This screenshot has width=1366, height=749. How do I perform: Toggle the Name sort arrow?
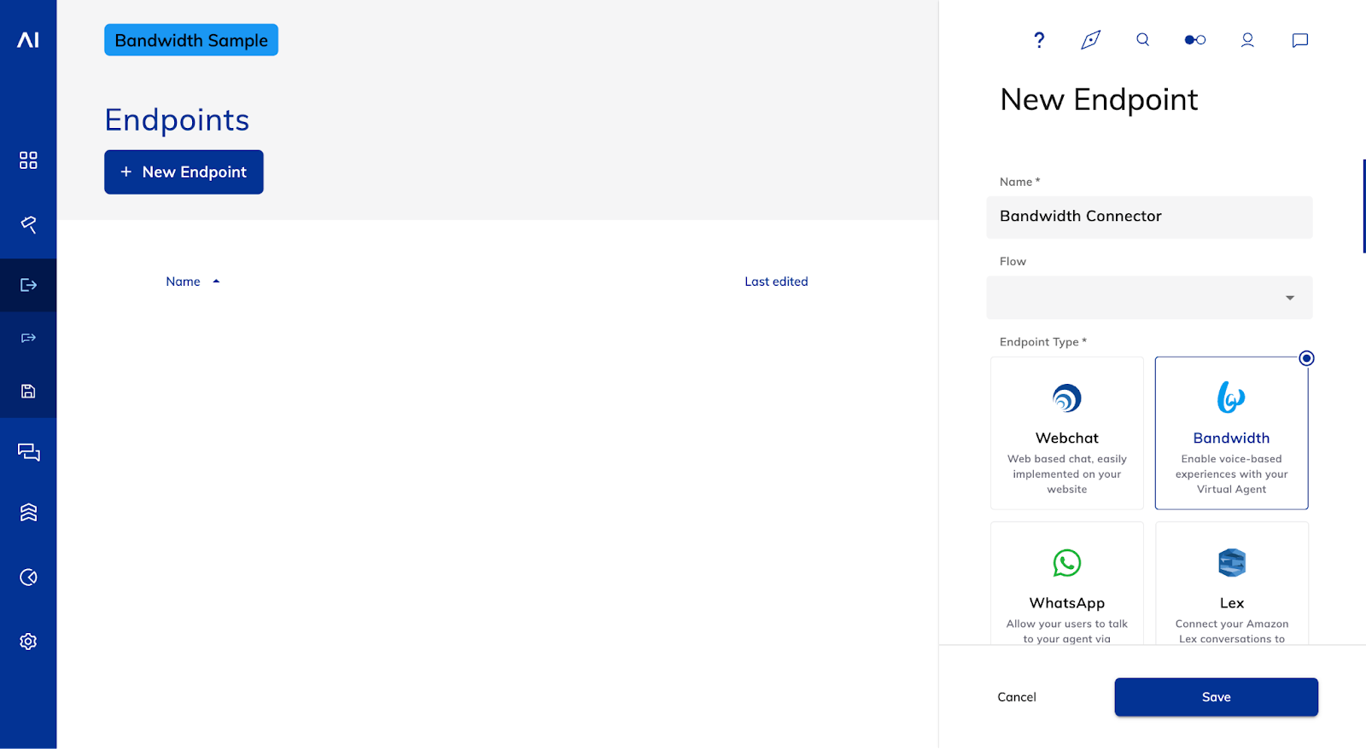pos(216,282)
